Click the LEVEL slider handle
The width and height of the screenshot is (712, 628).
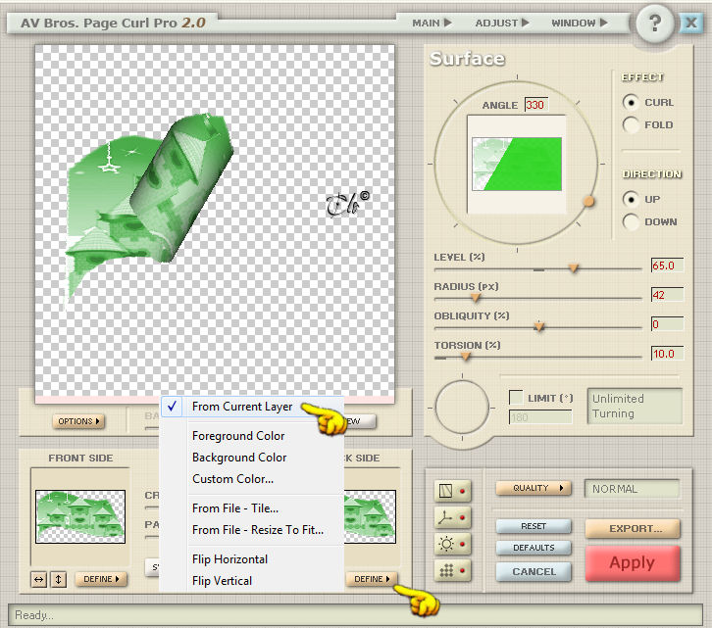pyautogui.click(x=574, y=268)
